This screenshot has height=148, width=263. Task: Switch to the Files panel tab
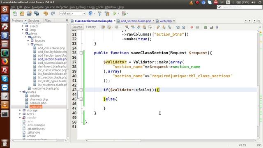point(48,21)
